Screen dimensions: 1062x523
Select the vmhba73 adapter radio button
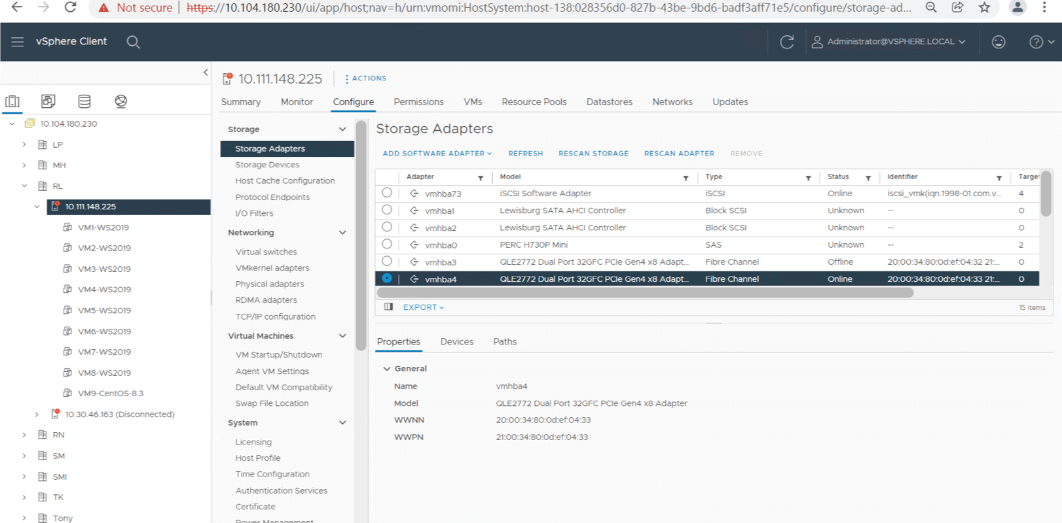(x=387, y=193)
